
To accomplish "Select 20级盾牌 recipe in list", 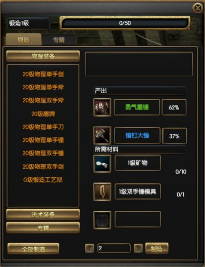I will (43, 114).
